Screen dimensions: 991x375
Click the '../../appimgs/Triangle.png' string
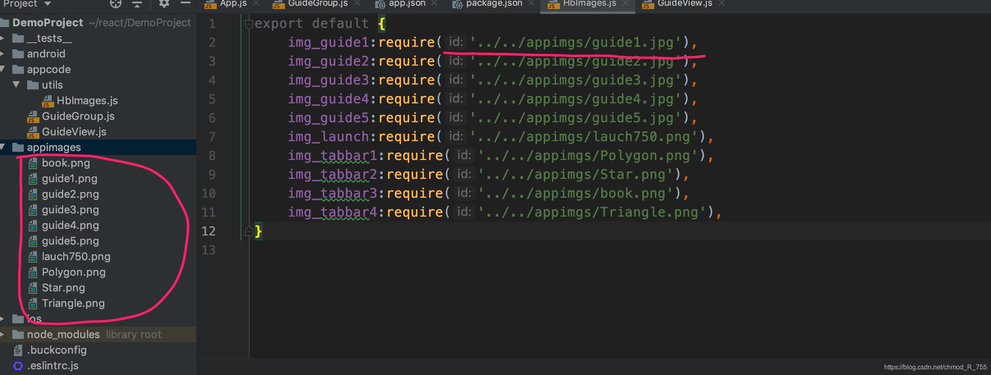coord(592,212)
